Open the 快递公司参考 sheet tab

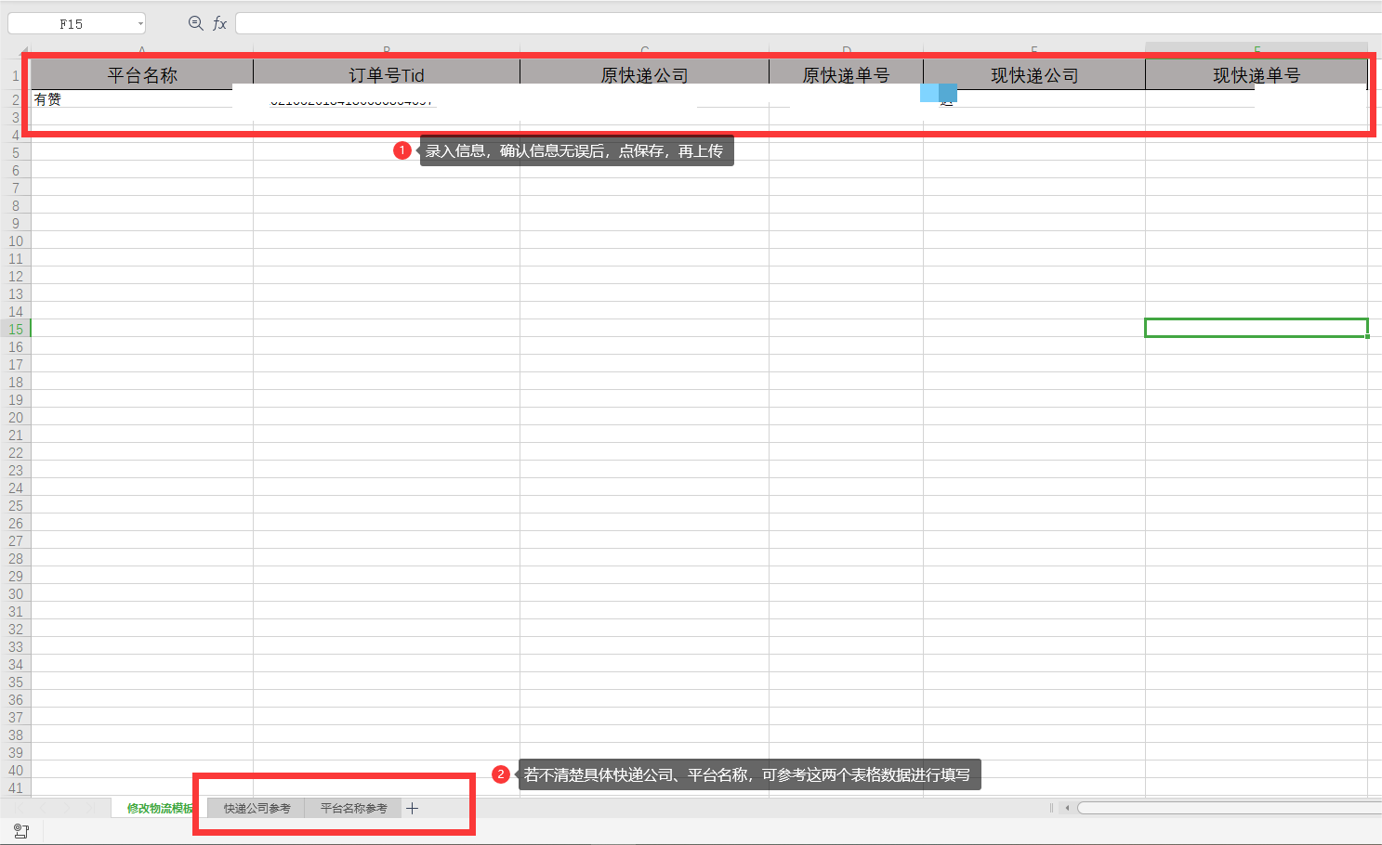[x=257, y=809]
